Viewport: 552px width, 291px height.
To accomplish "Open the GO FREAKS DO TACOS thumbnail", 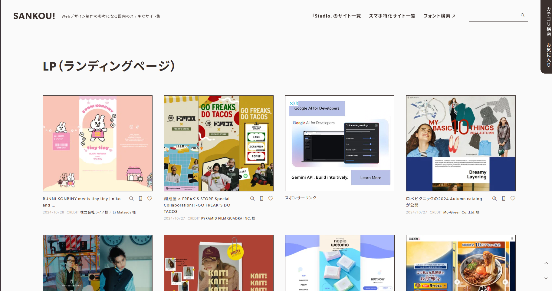I will coord(219,144).
